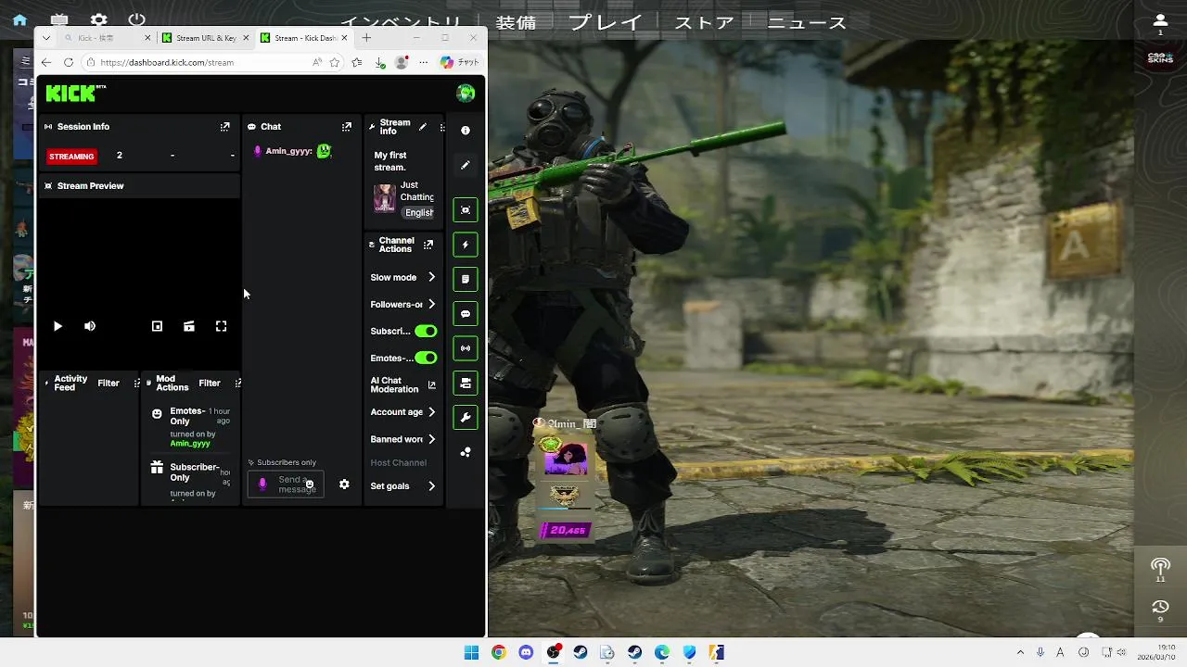Viewport: 1187px width, 667px height.
Task: Toggle the notes document sidebar icon
Action: pos(466,279)
